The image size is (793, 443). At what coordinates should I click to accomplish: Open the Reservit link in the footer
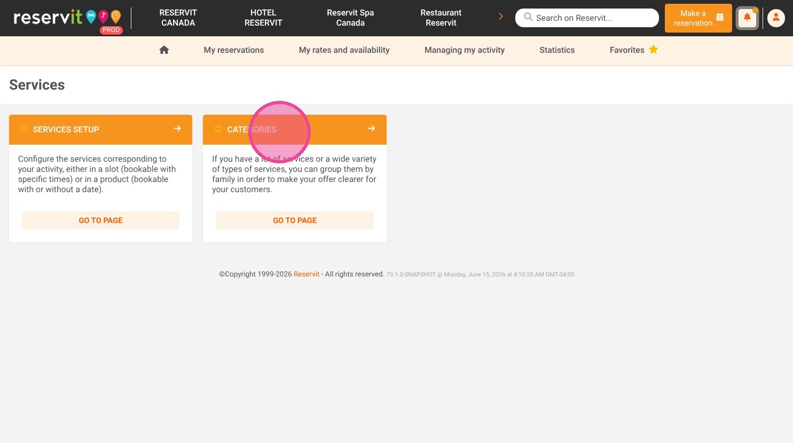[307, 274]
